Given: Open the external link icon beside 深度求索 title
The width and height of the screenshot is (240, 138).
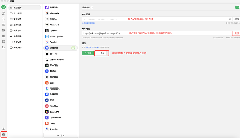Looking at the screenshot, I should coord(92,7).
